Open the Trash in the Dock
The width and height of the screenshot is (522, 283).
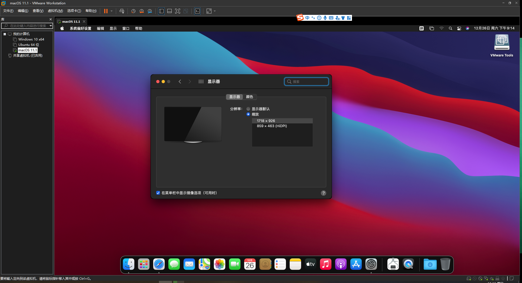coord(445,264)
